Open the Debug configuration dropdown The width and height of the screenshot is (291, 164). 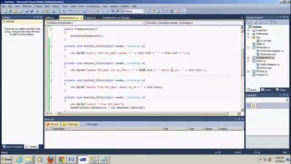(x=142, y=11)
